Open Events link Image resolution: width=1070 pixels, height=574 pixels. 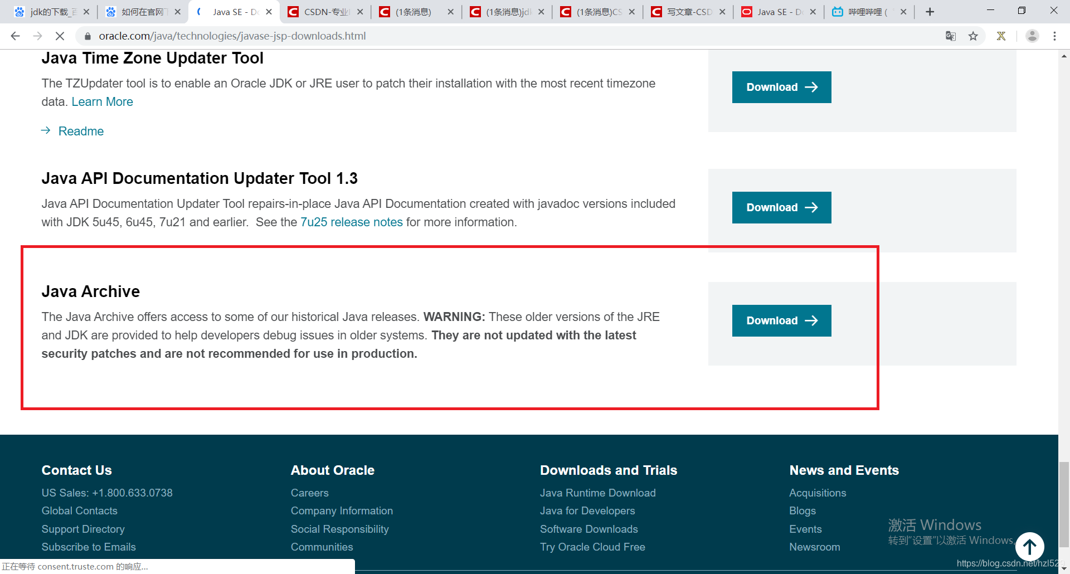(805, 529)
